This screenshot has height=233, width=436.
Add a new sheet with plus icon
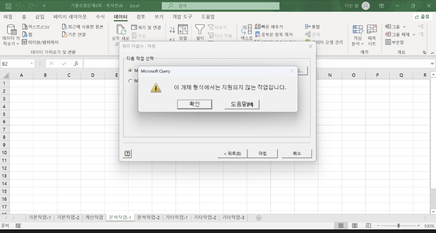pos(259,218)
